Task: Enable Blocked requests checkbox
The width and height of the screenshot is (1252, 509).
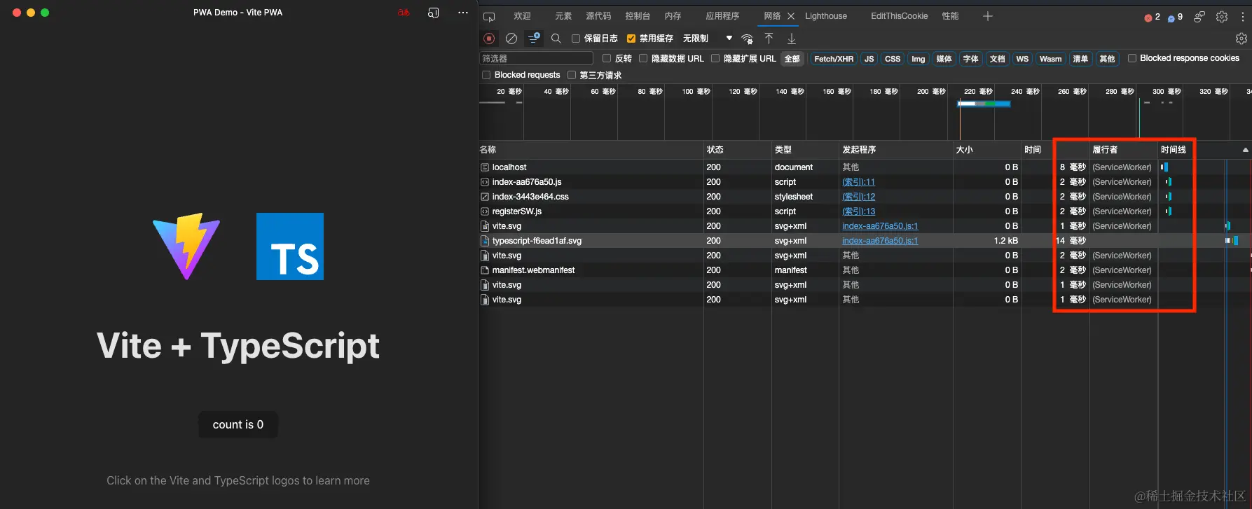Action: [x=486, y=75]
